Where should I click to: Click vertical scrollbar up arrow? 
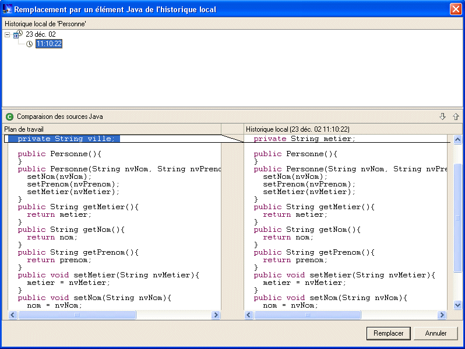(457, 139)
